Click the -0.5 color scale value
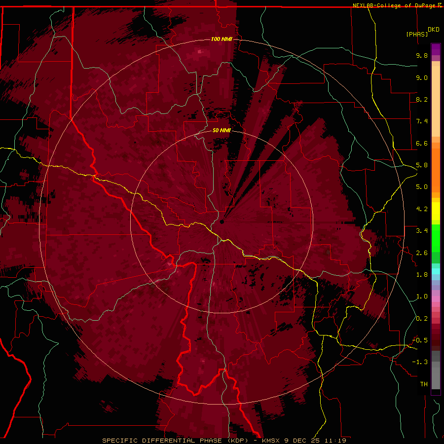This screenshot has height=444, width=444. point(420,340)
